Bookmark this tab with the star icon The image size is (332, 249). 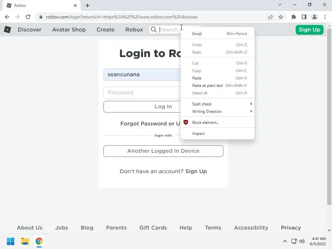pyautogui.click(x=281, y=17)
